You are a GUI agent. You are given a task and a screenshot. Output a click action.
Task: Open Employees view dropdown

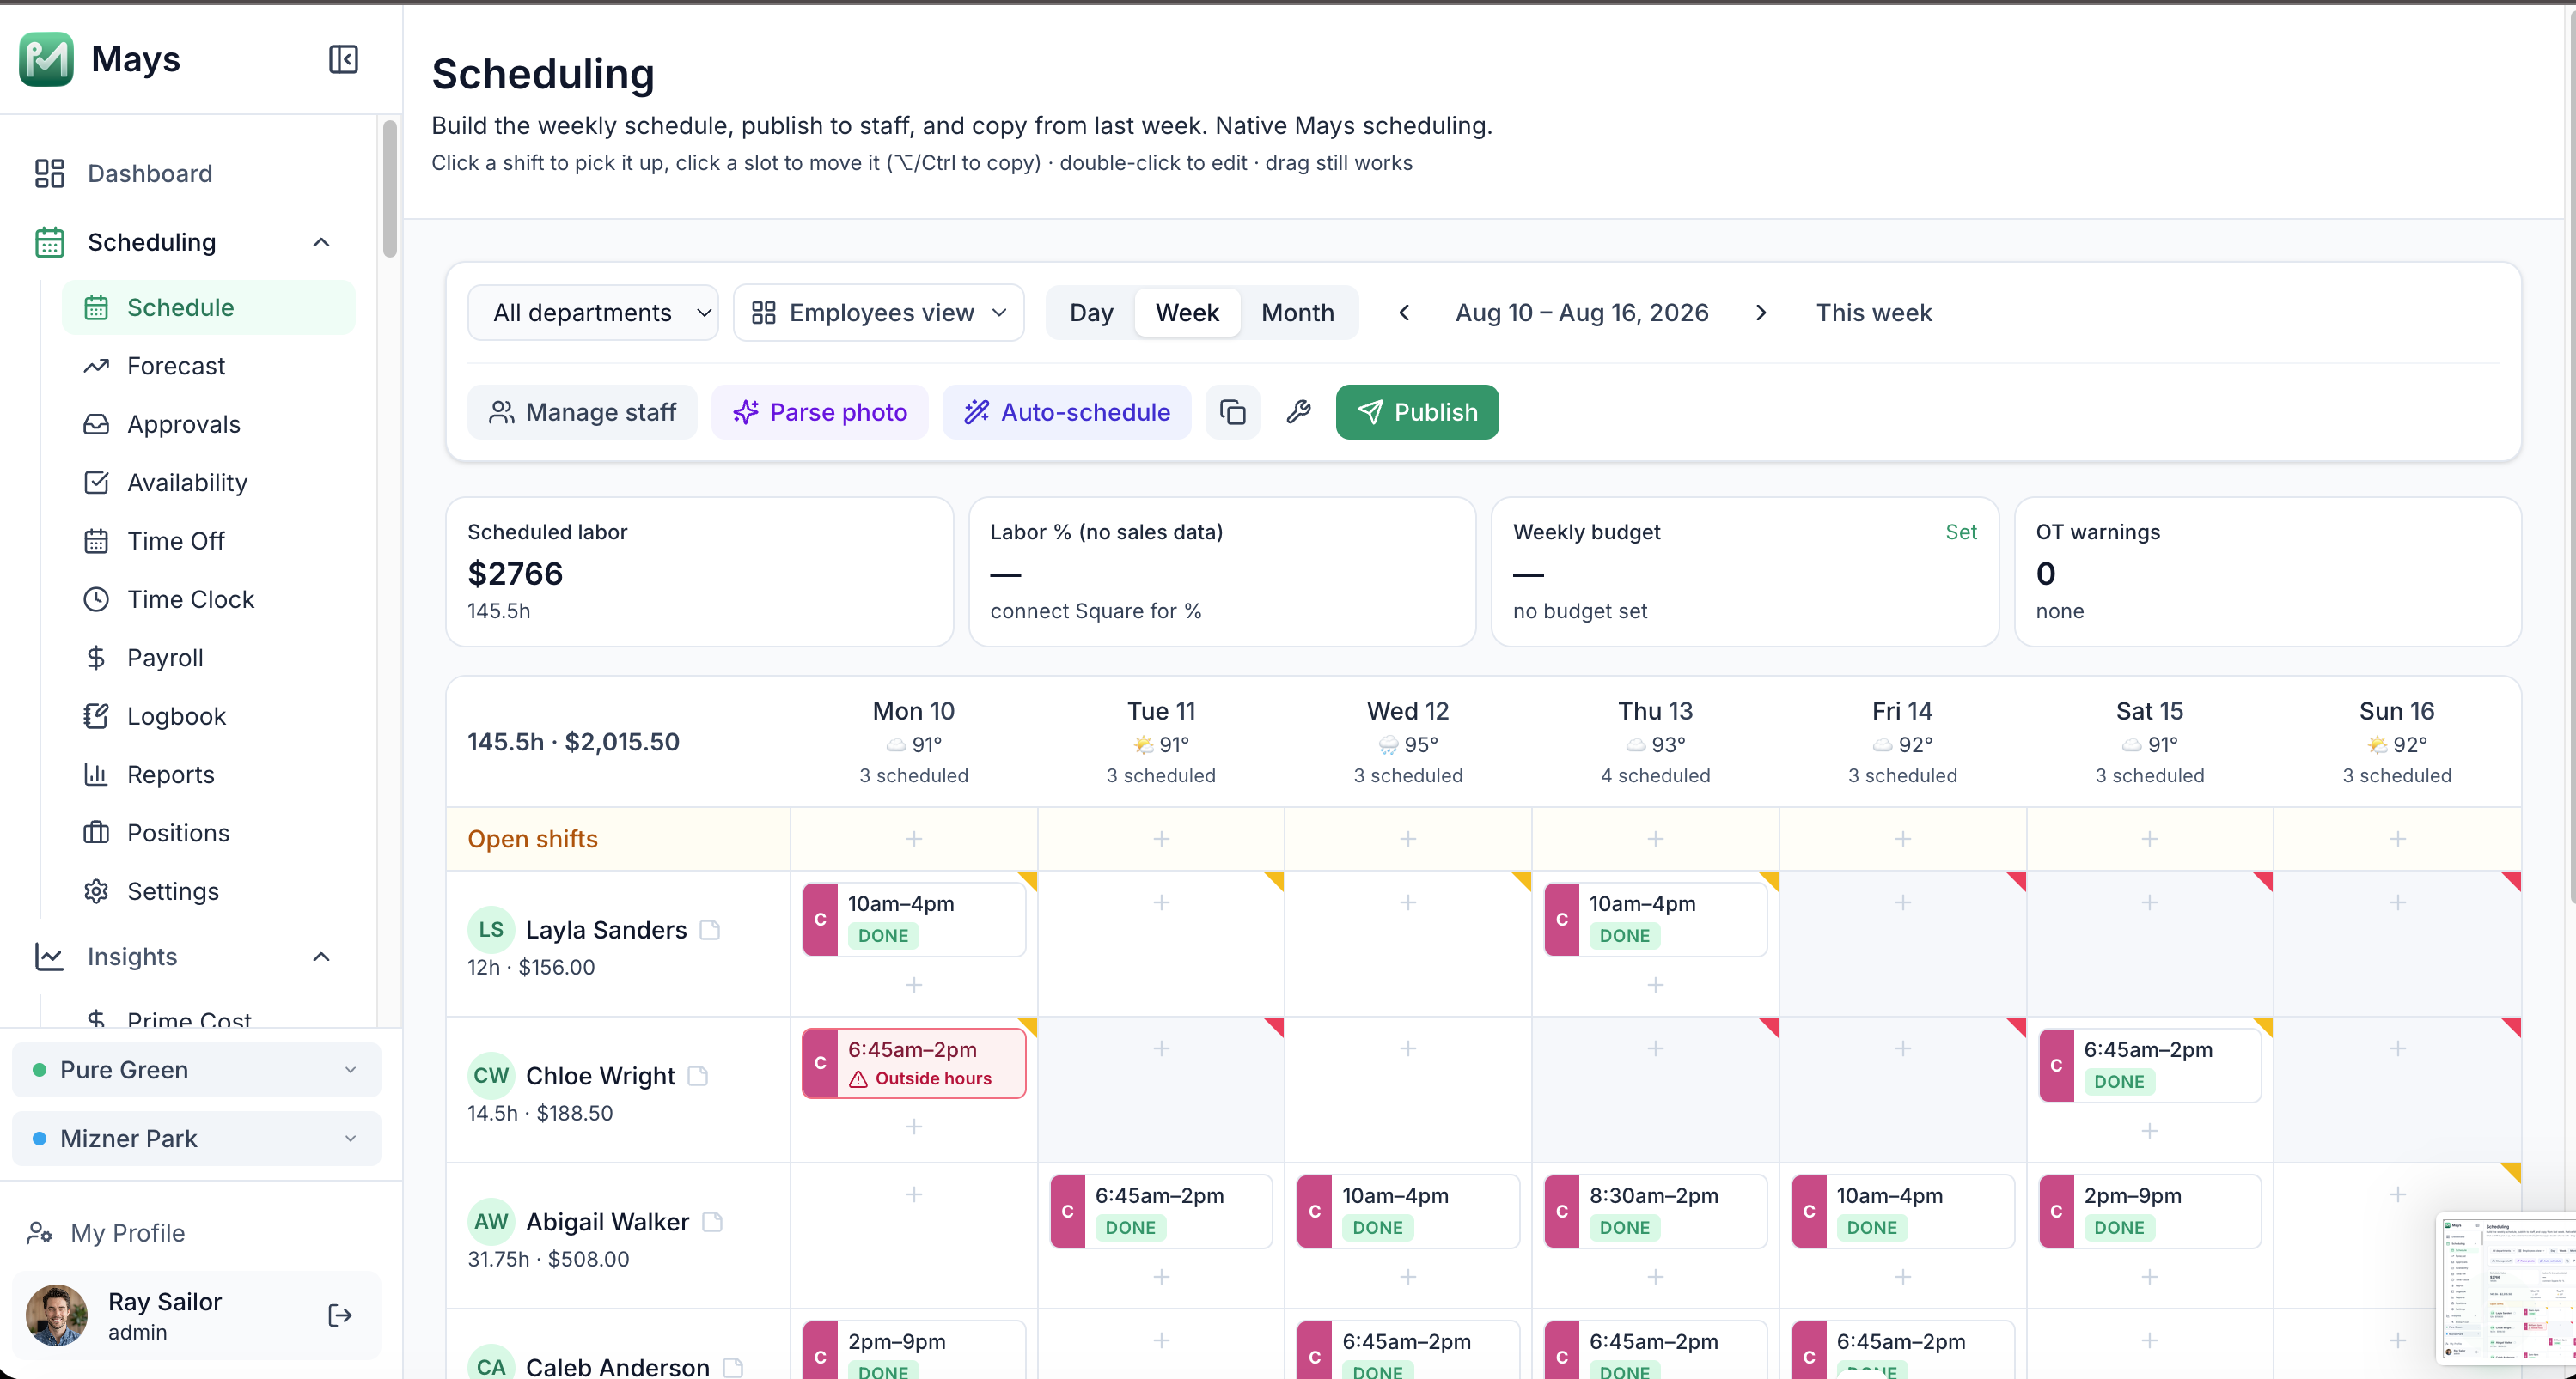pyautogui.click(x=879, y=313)
